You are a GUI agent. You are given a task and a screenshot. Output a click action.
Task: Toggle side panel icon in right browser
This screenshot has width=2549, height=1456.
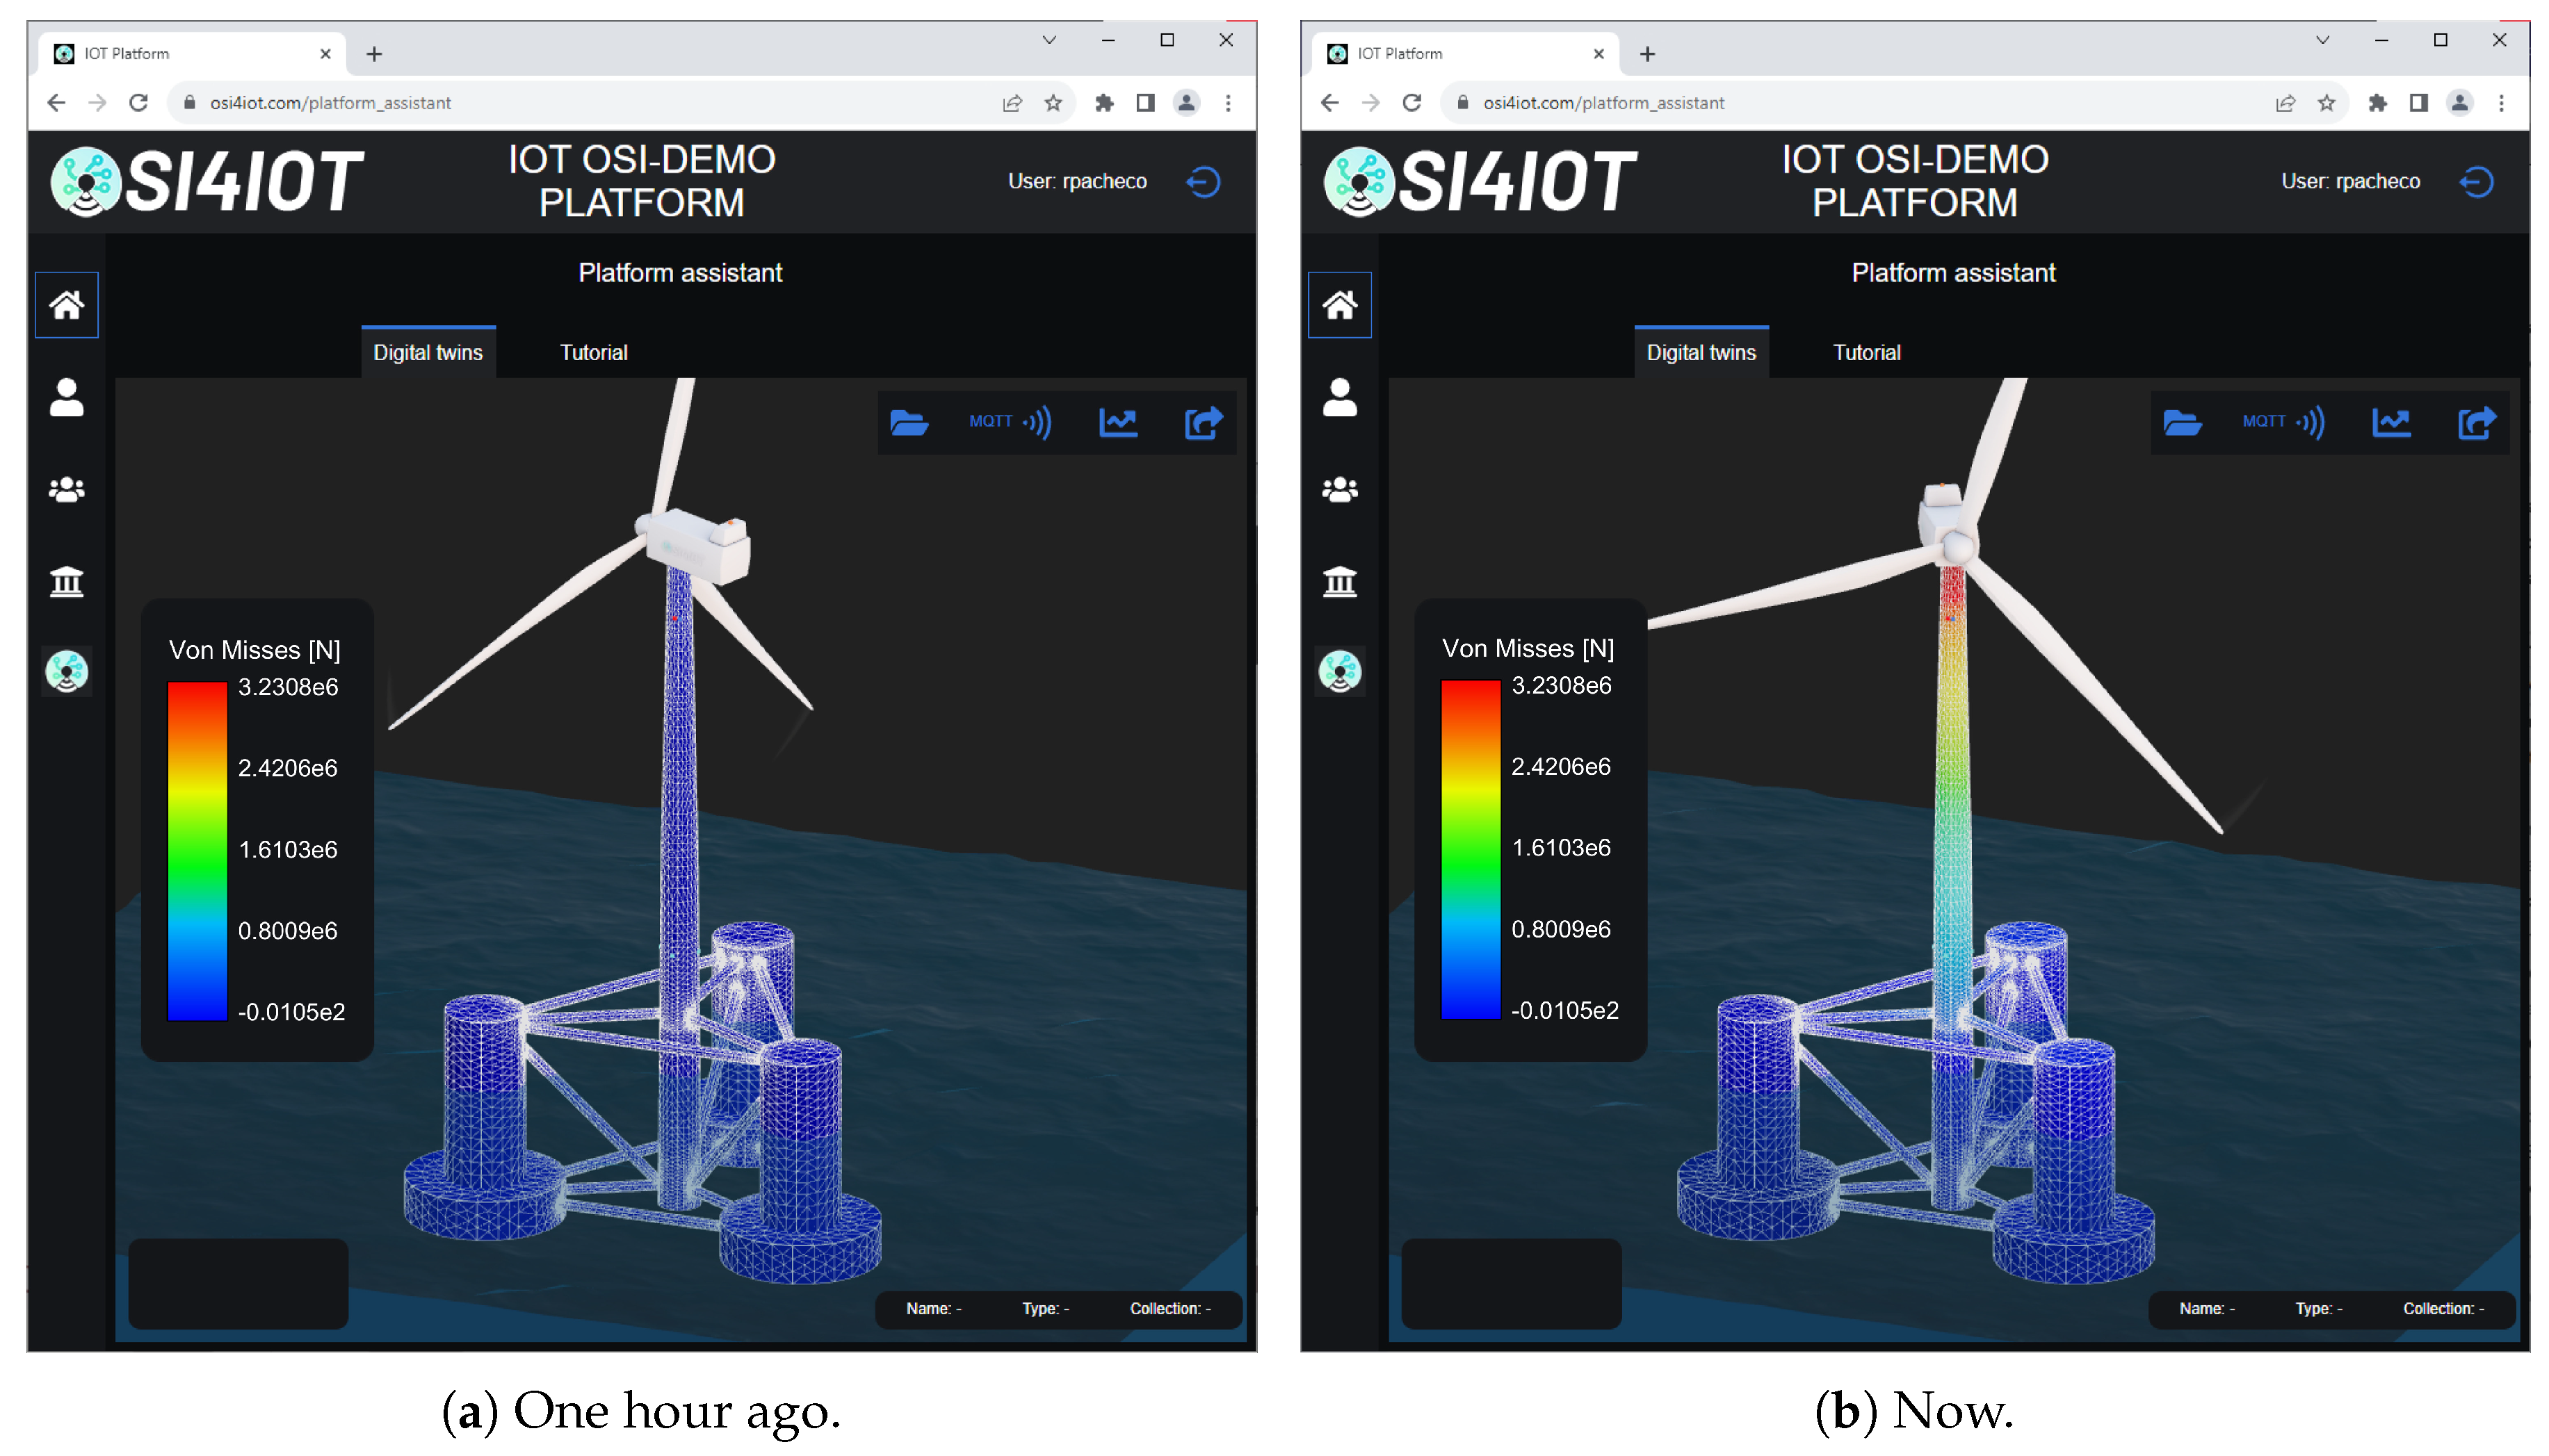click(x=2418, y=103)
